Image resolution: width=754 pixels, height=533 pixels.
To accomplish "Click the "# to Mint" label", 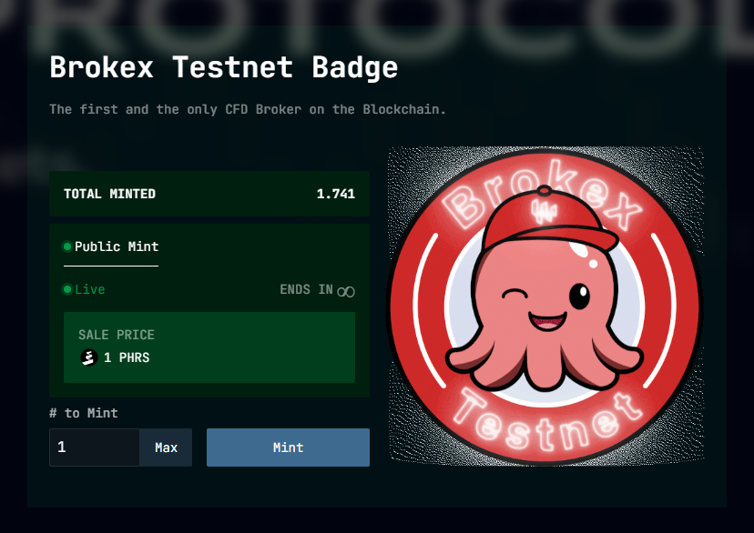I will [x=84, y=413].
